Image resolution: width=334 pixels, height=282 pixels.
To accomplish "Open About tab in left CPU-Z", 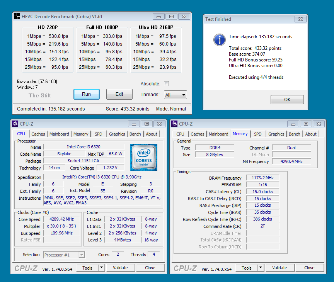I will click(152, 134).
